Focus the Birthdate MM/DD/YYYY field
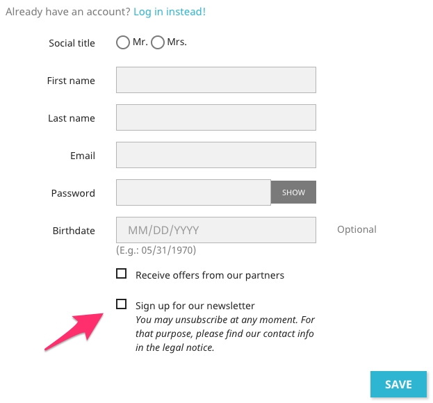Screen dimensions: 433x403 (216, 230)
